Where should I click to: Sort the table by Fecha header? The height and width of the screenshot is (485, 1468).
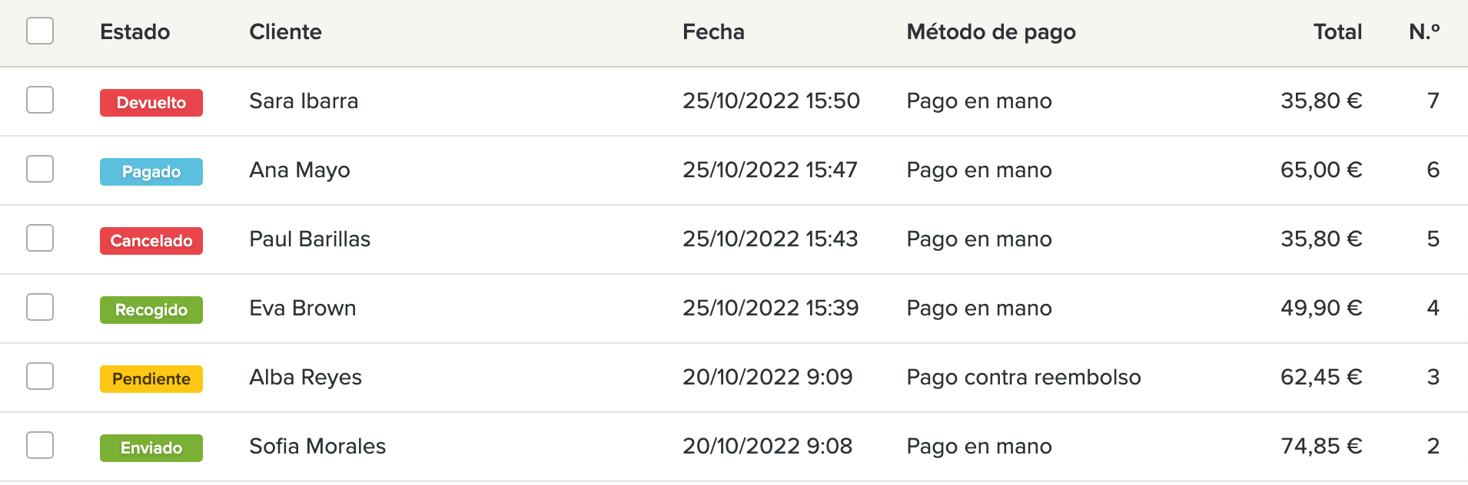[713, 31]
